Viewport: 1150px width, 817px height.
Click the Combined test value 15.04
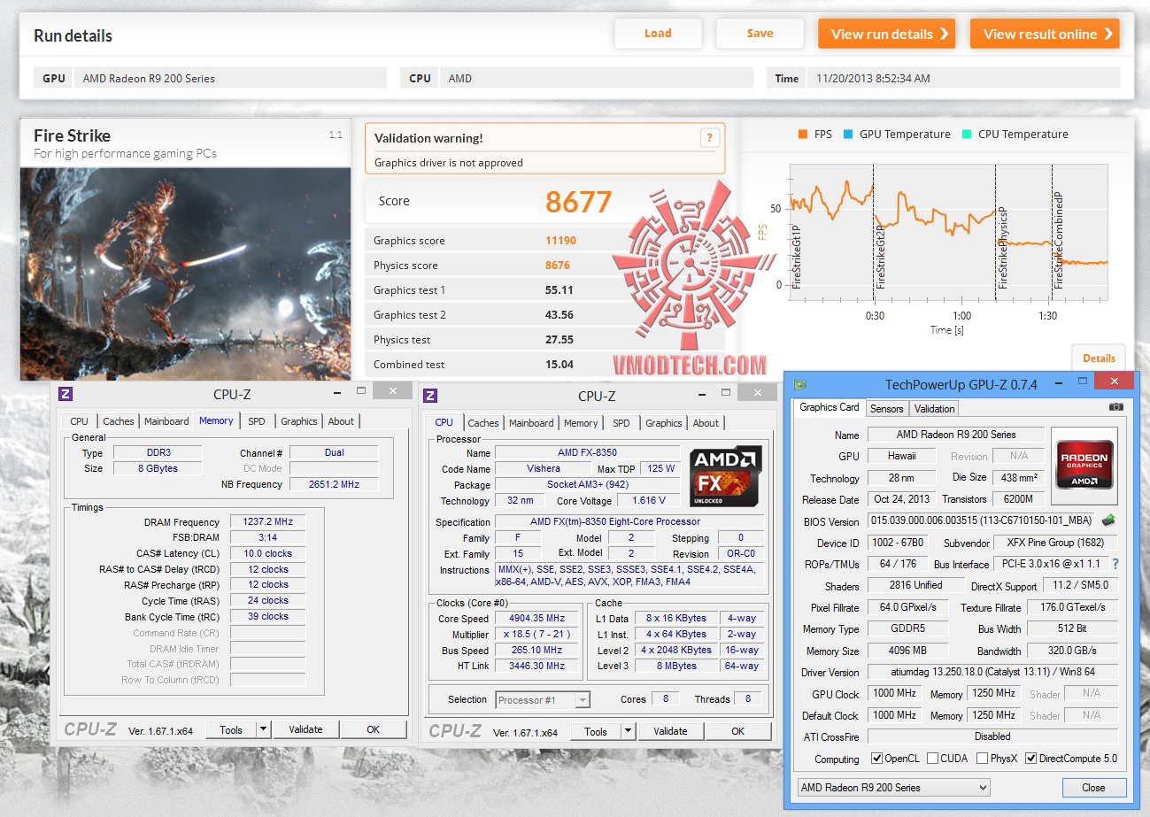coord(560,364)
